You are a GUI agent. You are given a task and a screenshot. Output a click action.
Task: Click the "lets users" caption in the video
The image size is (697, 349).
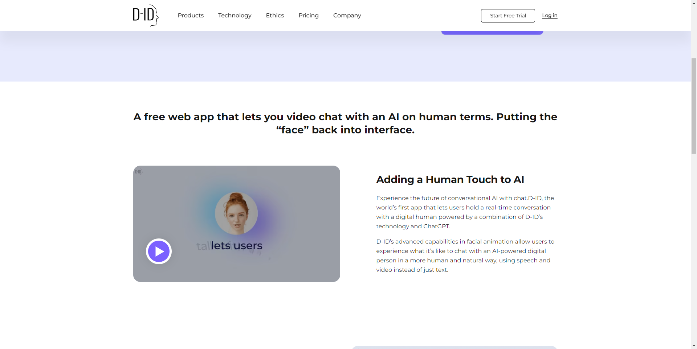pyautogui.click(x=237, y=246)
